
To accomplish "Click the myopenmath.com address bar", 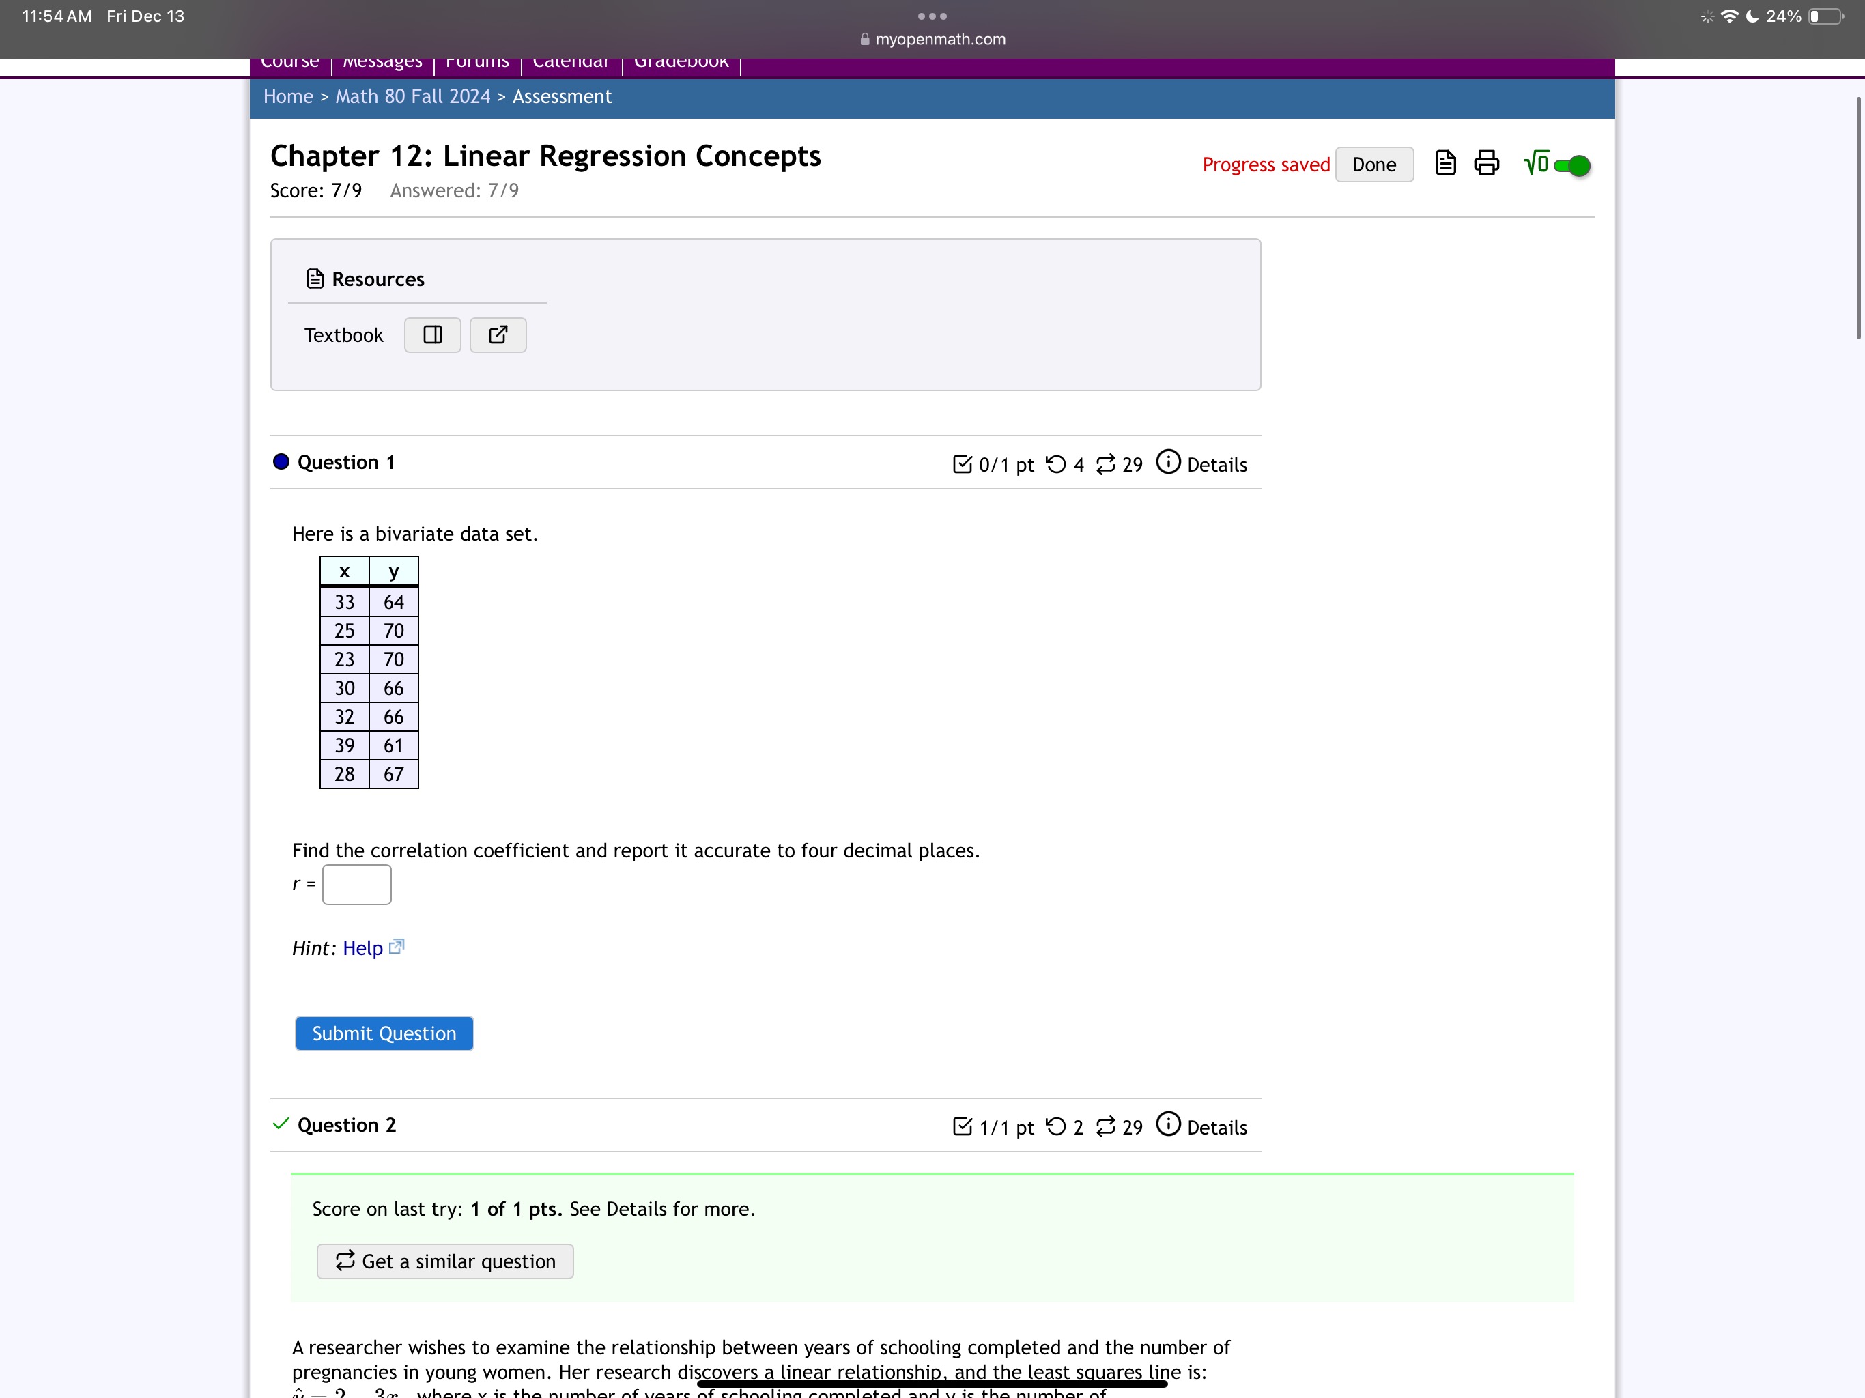I will pos(933,40).
